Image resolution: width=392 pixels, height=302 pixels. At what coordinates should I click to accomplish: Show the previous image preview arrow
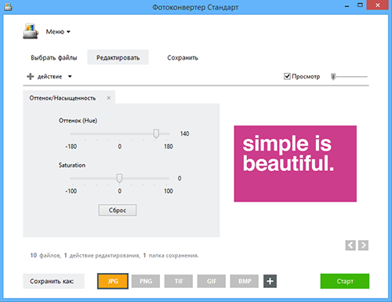(x=350, y=246)
